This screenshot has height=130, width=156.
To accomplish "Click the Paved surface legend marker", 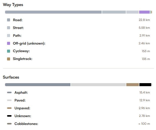I will point(9,100).
